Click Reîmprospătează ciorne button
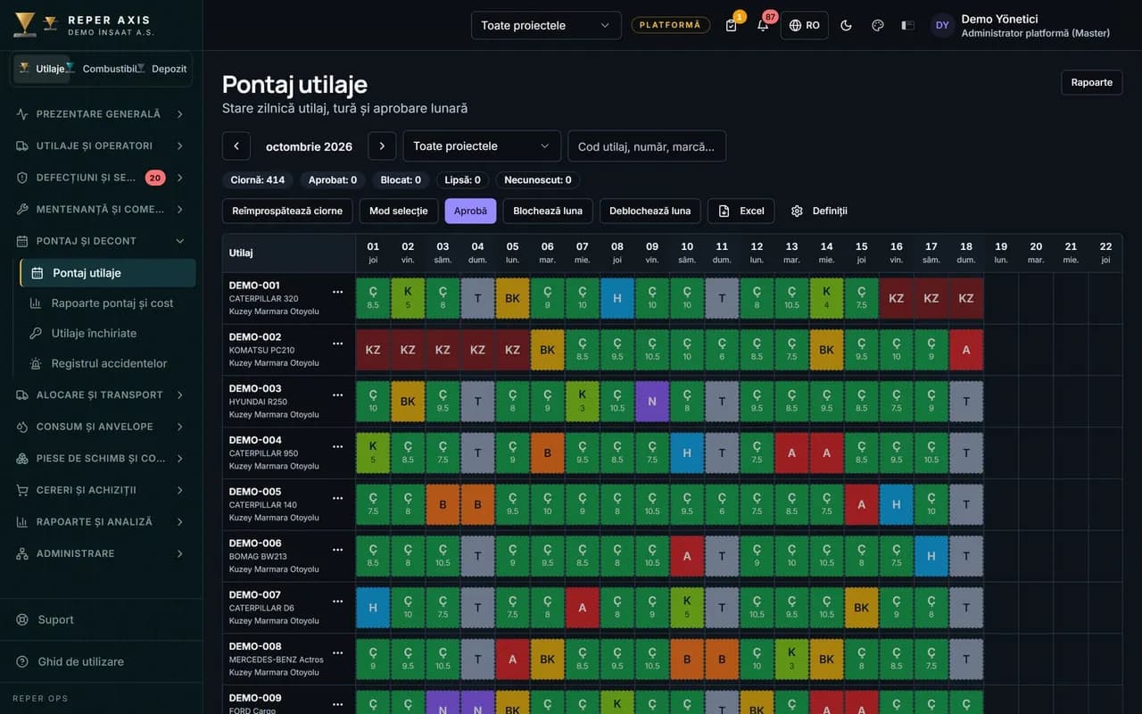Image resolution: width=1142 pixels, height=714 pixels. (x=287, y=211)
